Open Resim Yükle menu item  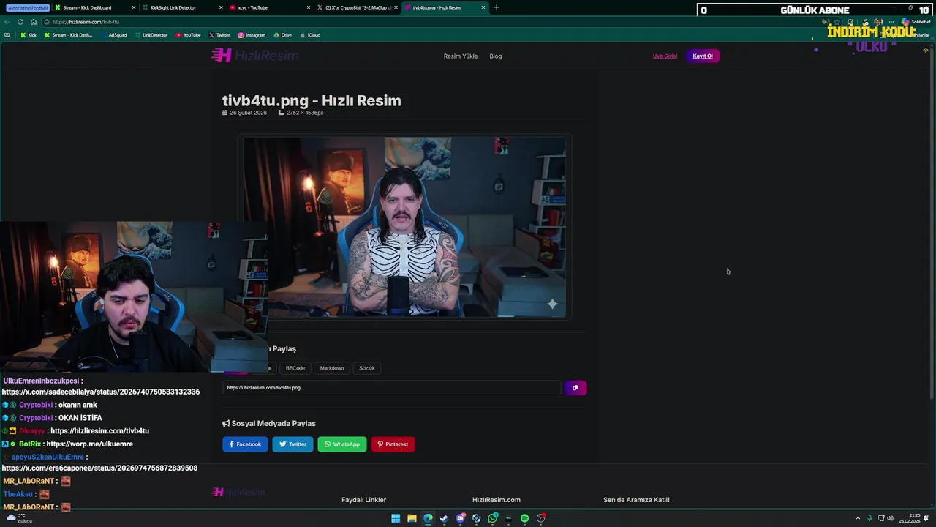(x=461, y=56)
